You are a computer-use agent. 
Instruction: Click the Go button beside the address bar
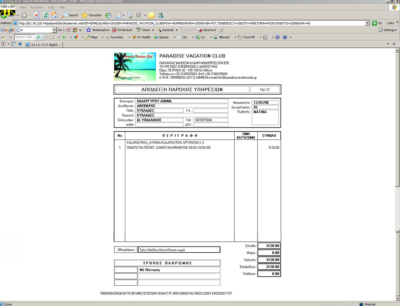377,23
